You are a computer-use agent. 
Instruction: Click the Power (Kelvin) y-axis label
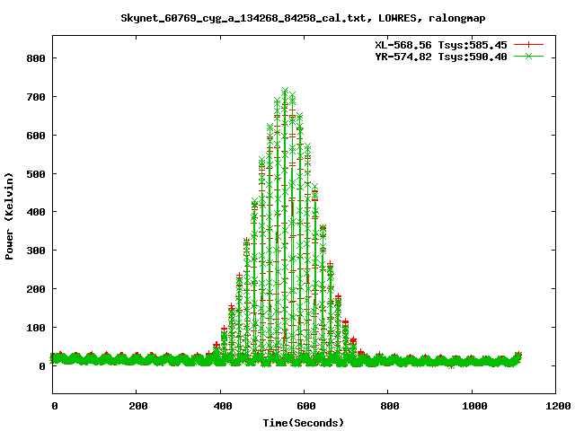[9, 216]
